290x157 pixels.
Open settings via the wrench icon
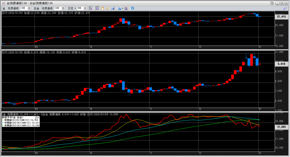tap(285, 8)
